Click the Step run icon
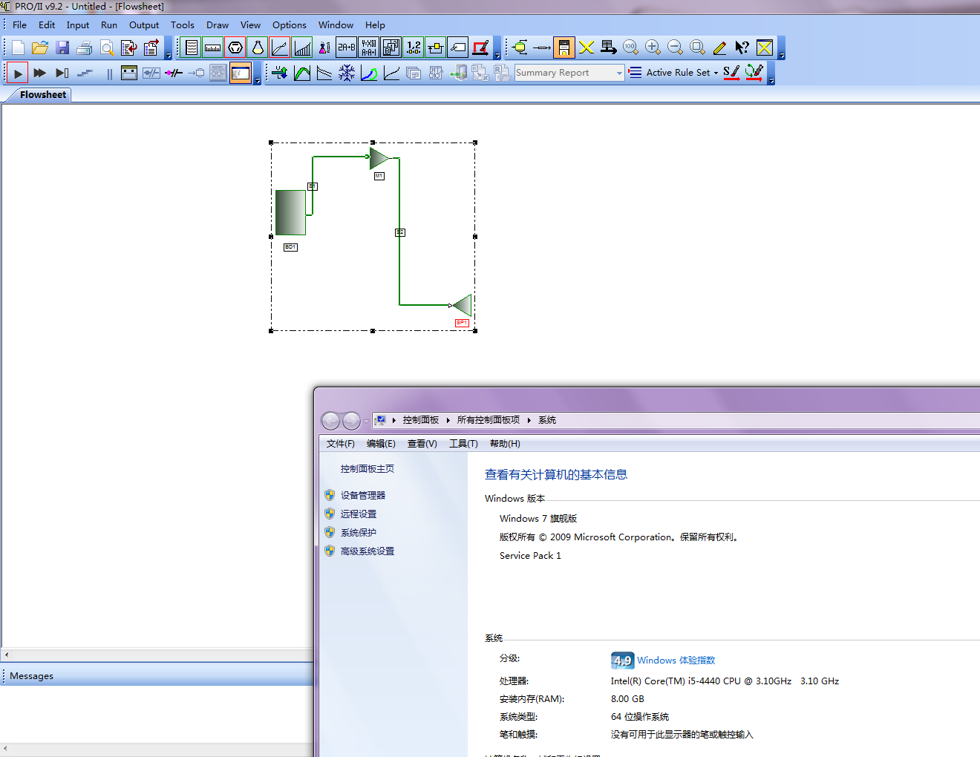The image size is (980, 757). (62, 73)
